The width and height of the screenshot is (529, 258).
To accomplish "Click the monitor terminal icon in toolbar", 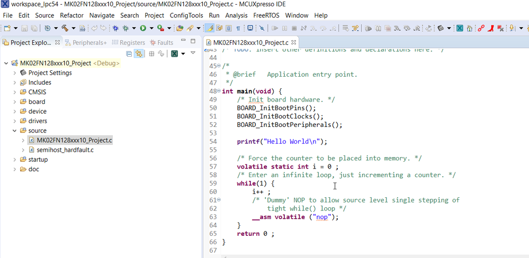I will pyautogui.click(x=250, y=29).
